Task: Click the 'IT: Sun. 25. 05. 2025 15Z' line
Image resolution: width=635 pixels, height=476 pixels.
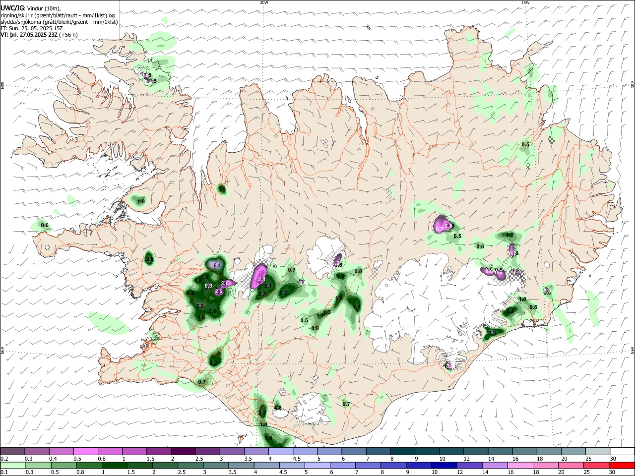Action: tap(32, 28)
